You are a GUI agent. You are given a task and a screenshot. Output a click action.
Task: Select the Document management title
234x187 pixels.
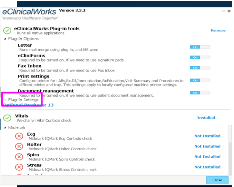pos(46,91)
